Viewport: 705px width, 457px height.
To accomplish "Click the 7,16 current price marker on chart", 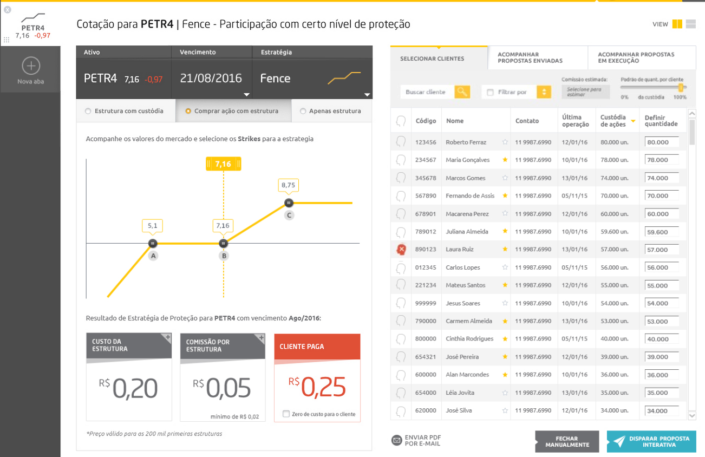I will point(223,164).
